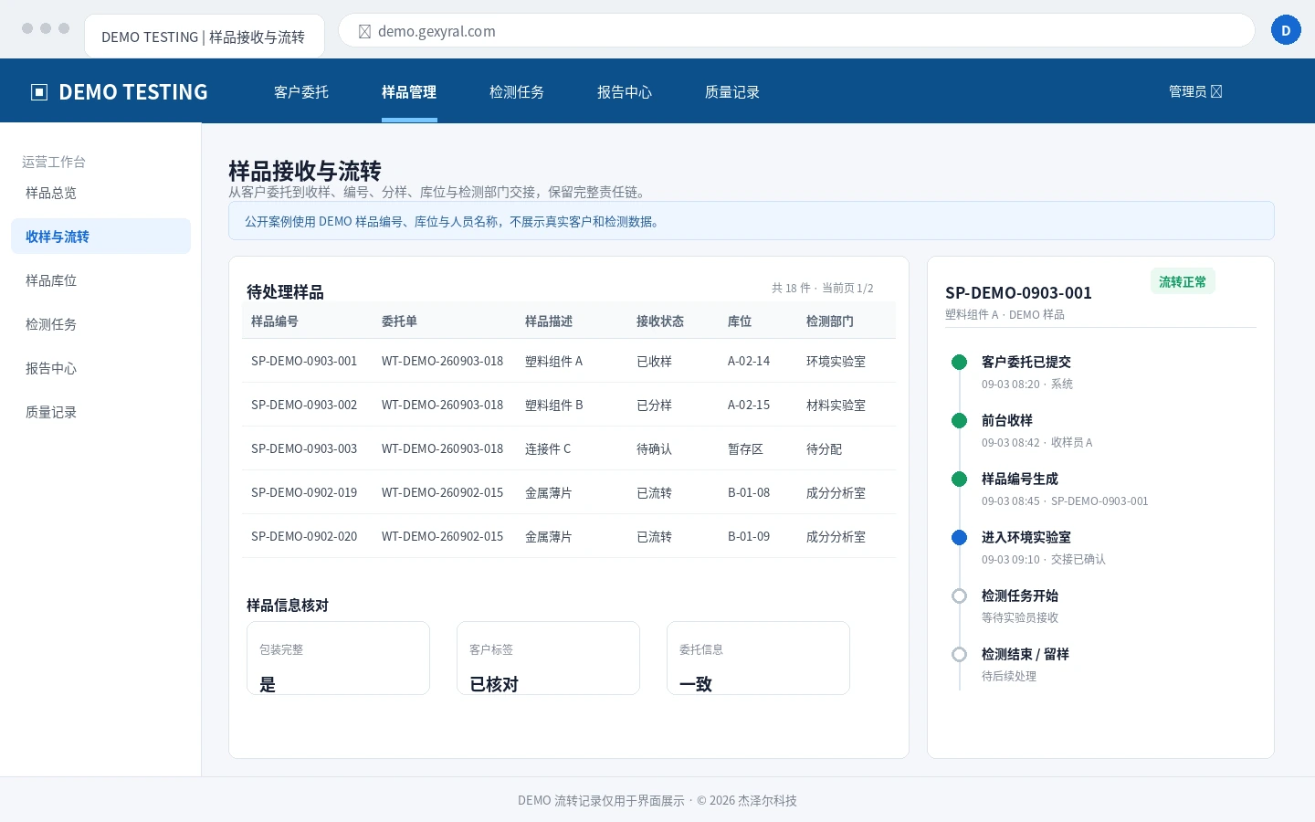This screenshot has width=1315, height=822.
Task: Click the 材料实验室 department cell
Action: (836, 406)
